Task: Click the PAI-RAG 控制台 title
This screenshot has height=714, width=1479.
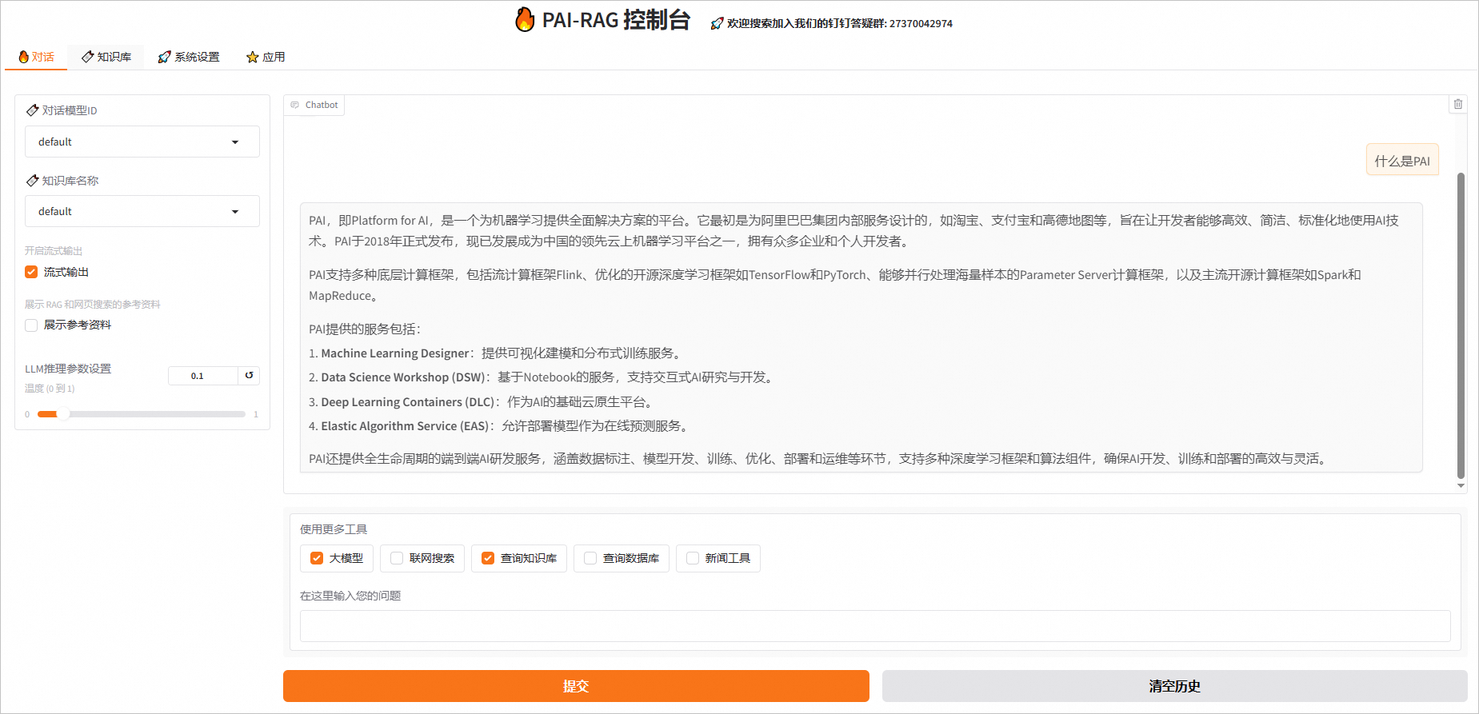Action: [616, 20]
